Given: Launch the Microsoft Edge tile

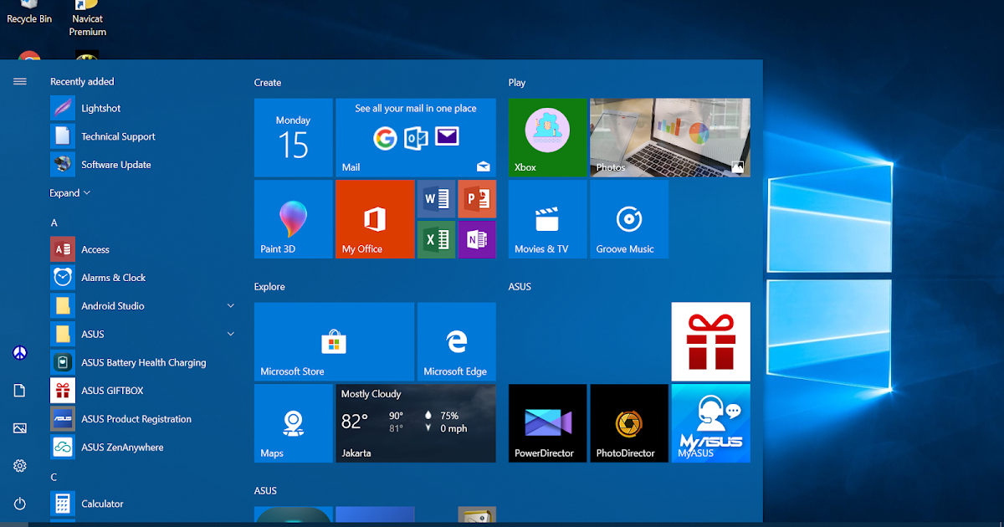Looking at the screenshot, I should point(457,342).
